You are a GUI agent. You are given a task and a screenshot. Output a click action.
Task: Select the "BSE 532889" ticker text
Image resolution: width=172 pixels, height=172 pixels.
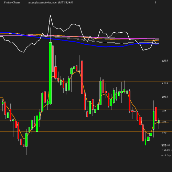pos(66,2)
